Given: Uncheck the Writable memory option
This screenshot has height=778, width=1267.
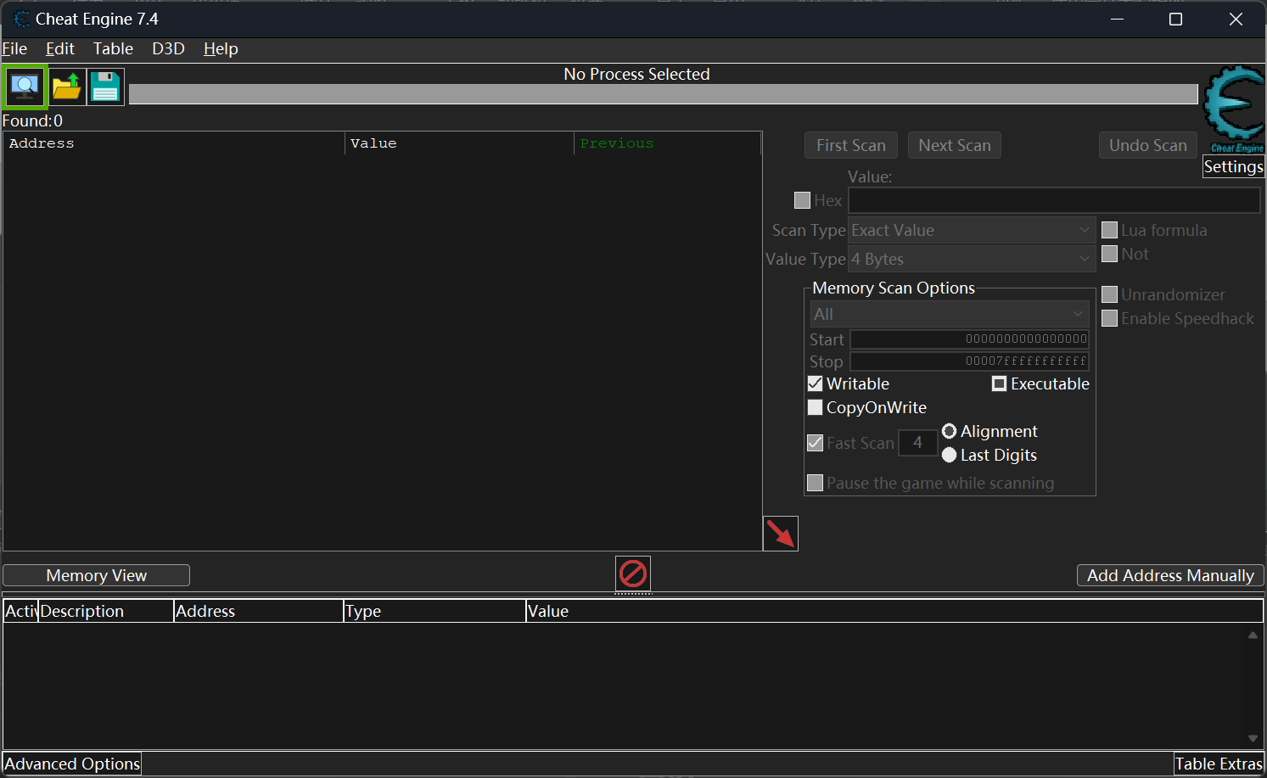Looking at the screenshot, I should coord(815,383).
